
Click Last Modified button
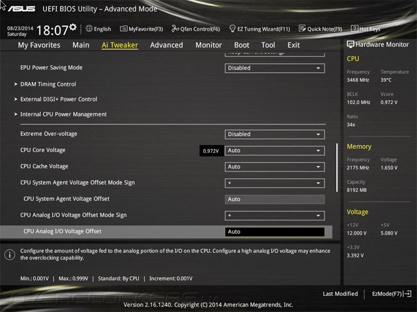point(340,294)
